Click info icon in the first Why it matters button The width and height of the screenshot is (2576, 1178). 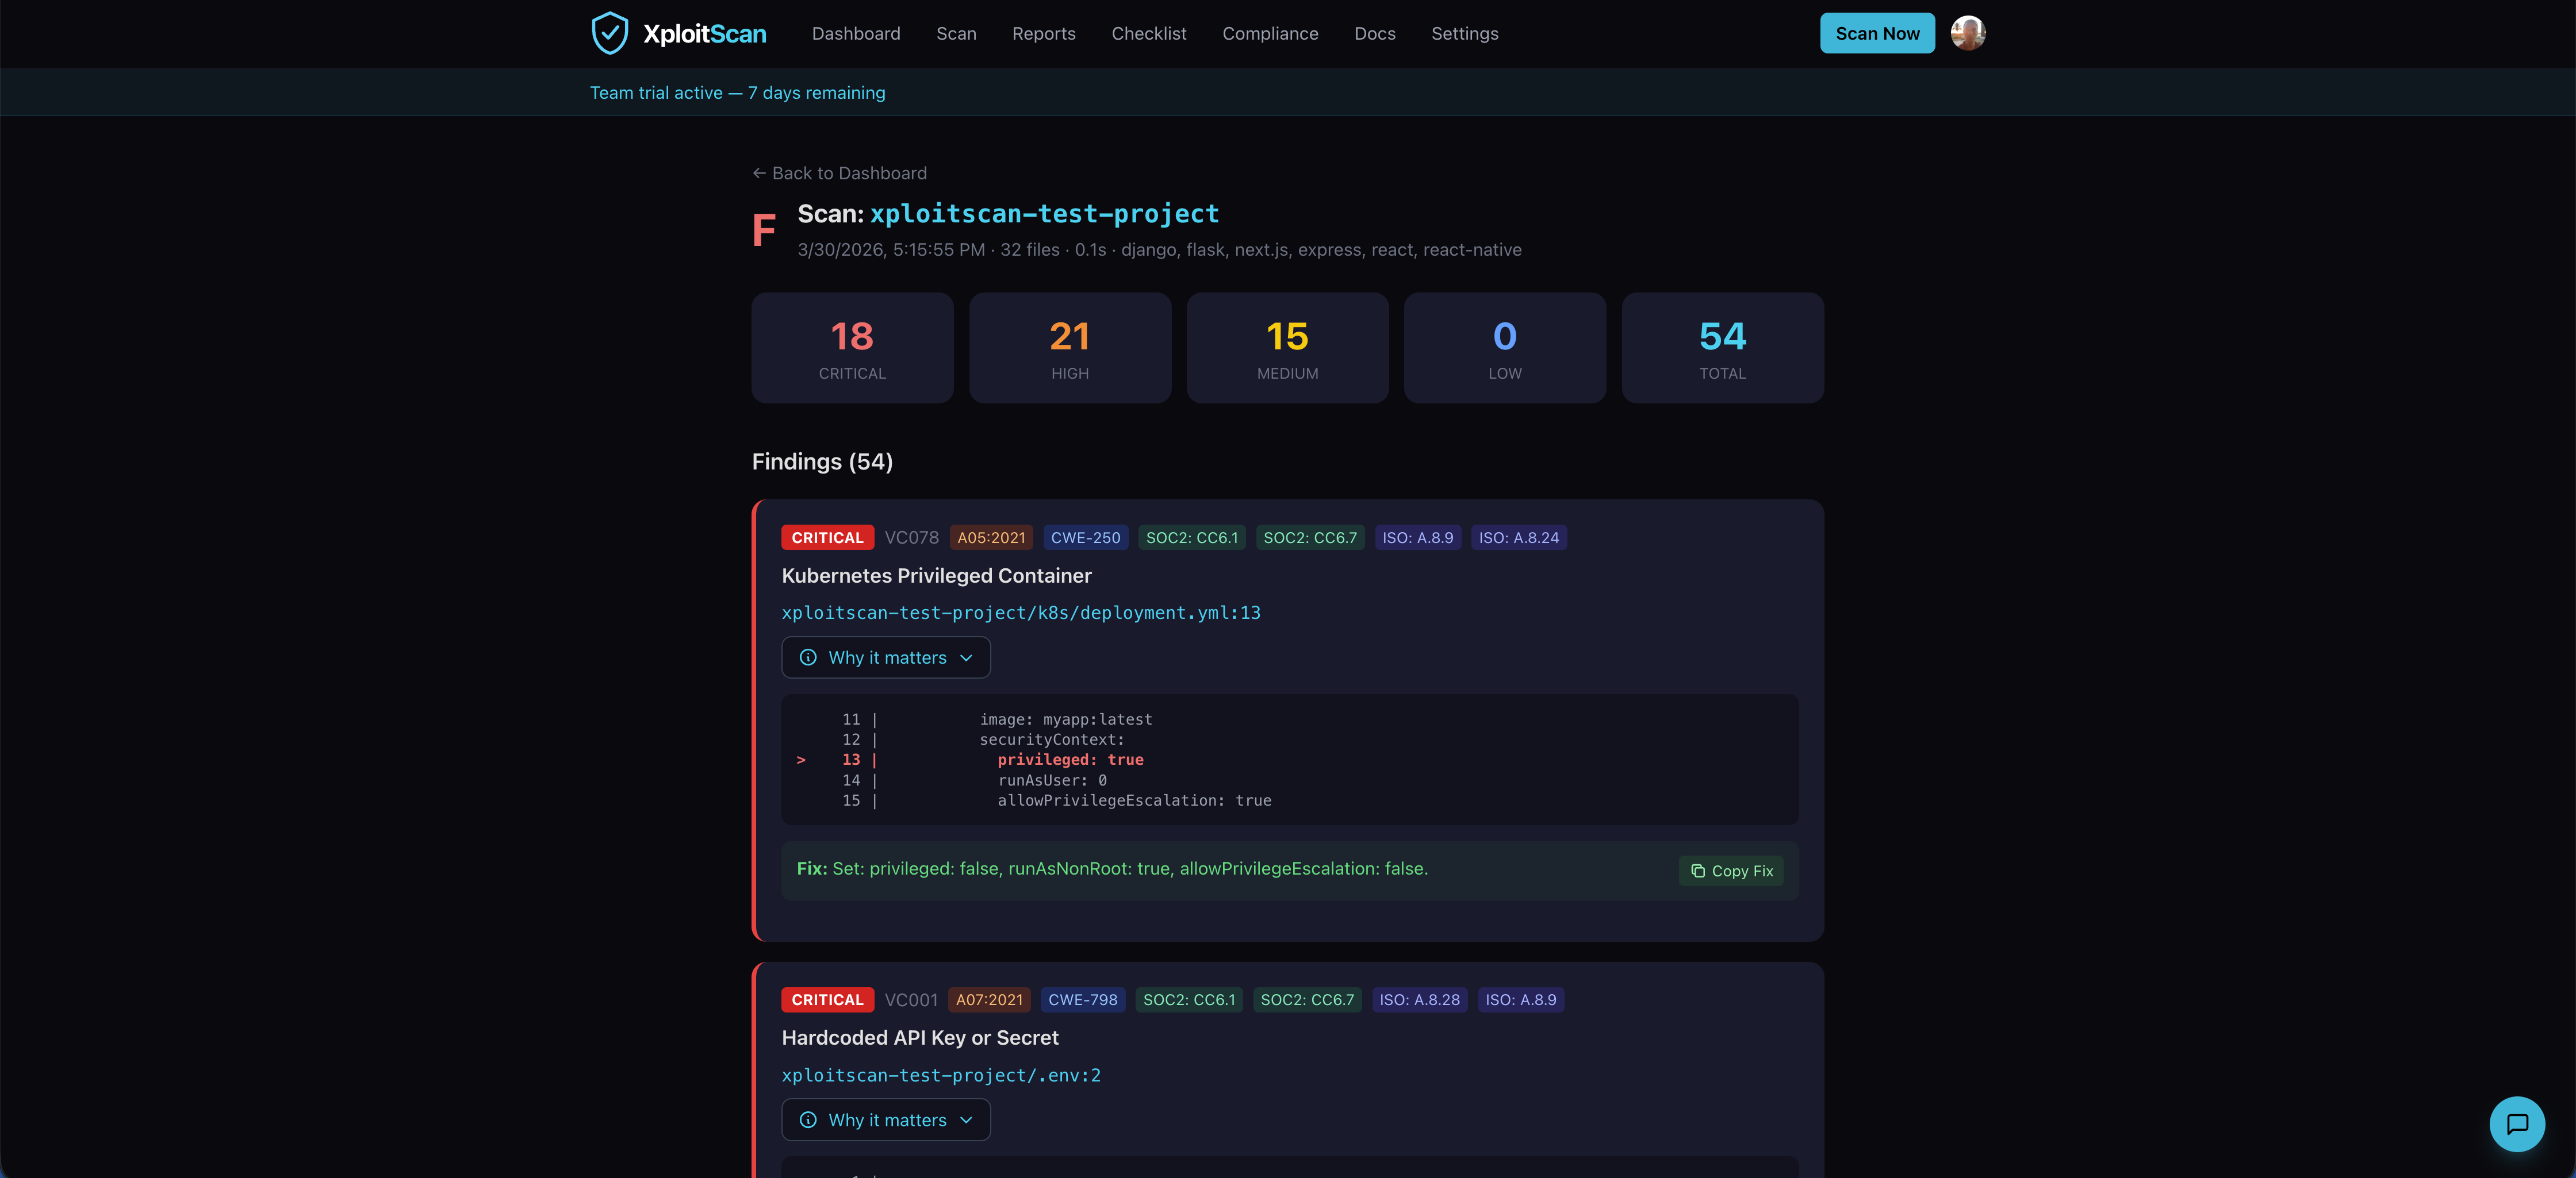[808, 657]
